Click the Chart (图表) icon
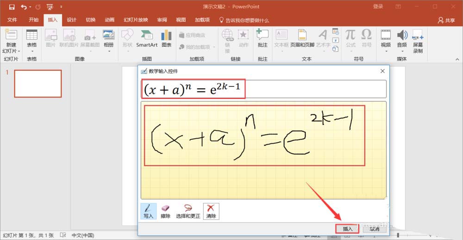This screenshot has width=463, height=240. [166, 38]
